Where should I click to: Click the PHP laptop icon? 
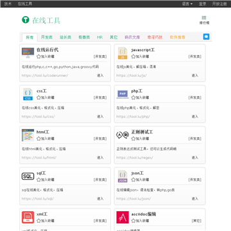tap(123, 94)
